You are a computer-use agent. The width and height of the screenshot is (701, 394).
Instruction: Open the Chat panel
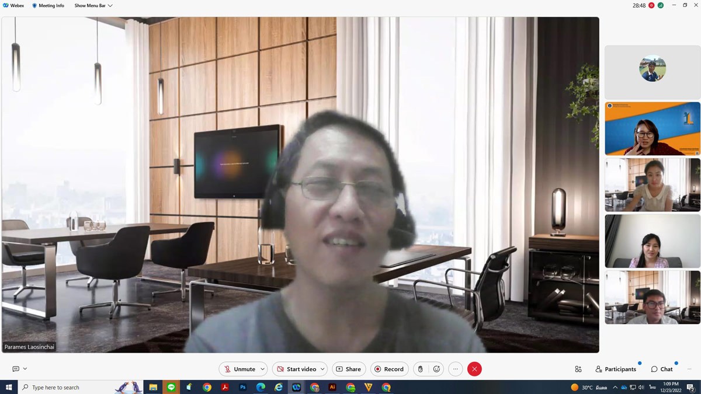[x=662, y=369]
